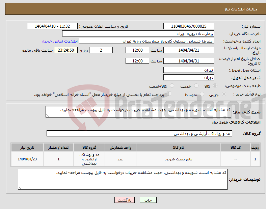Click the شرح کلی نیاز text area
The image size is (266, 209).
tap(138, 112)
